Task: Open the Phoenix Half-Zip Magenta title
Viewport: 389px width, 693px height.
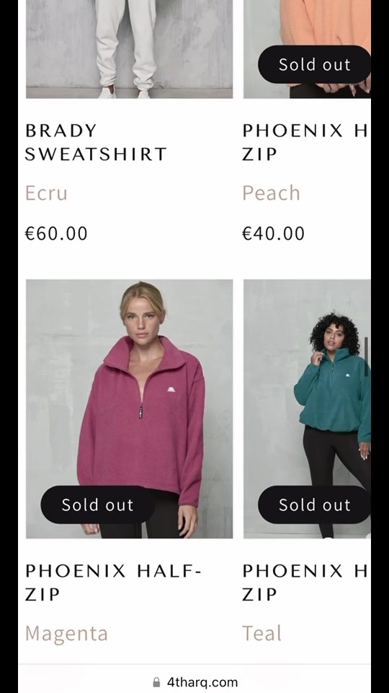Action: point(113,583)
